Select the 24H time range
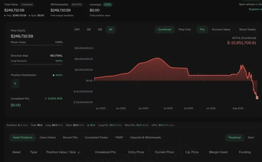This screenshot has width=262, height=162. coord(77,30)
